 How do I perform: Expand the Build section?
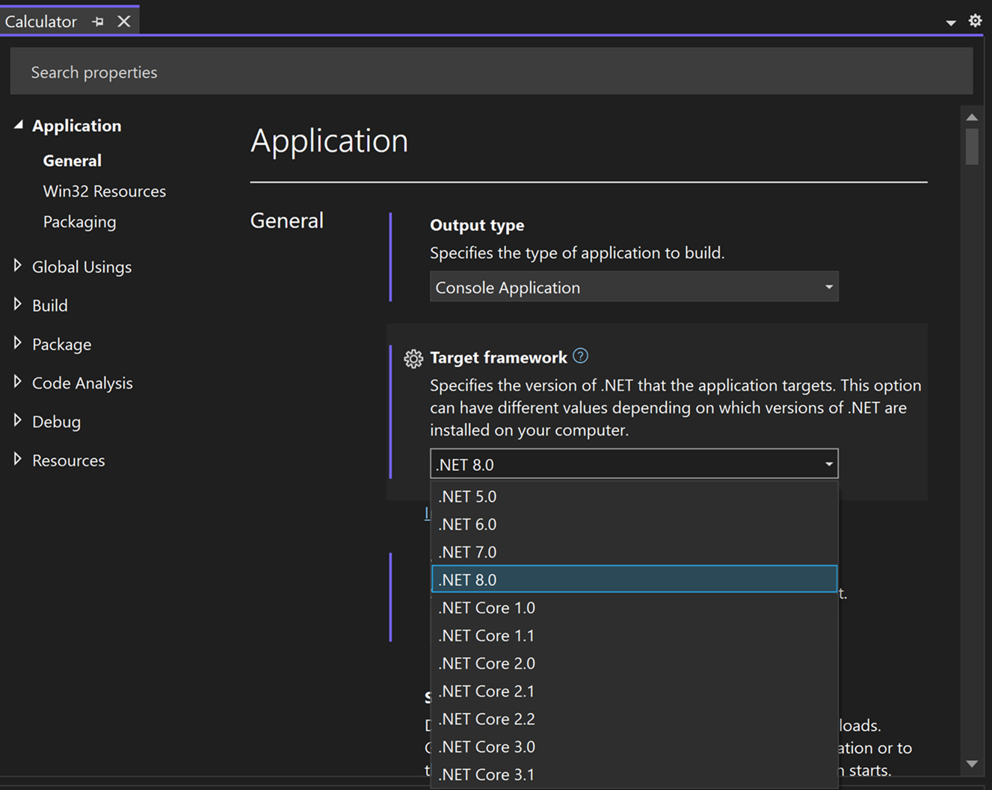click(x=18, y=305)
